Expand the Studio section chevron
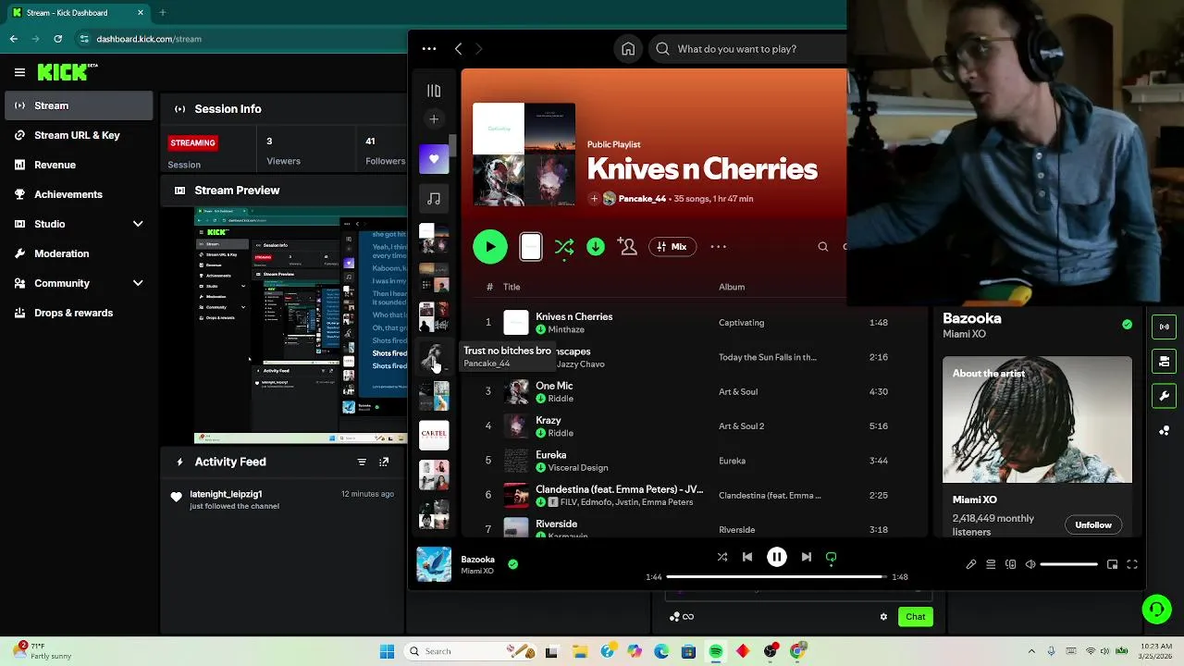The width and height of the screenshot is (1184, 666). [138, 224]
